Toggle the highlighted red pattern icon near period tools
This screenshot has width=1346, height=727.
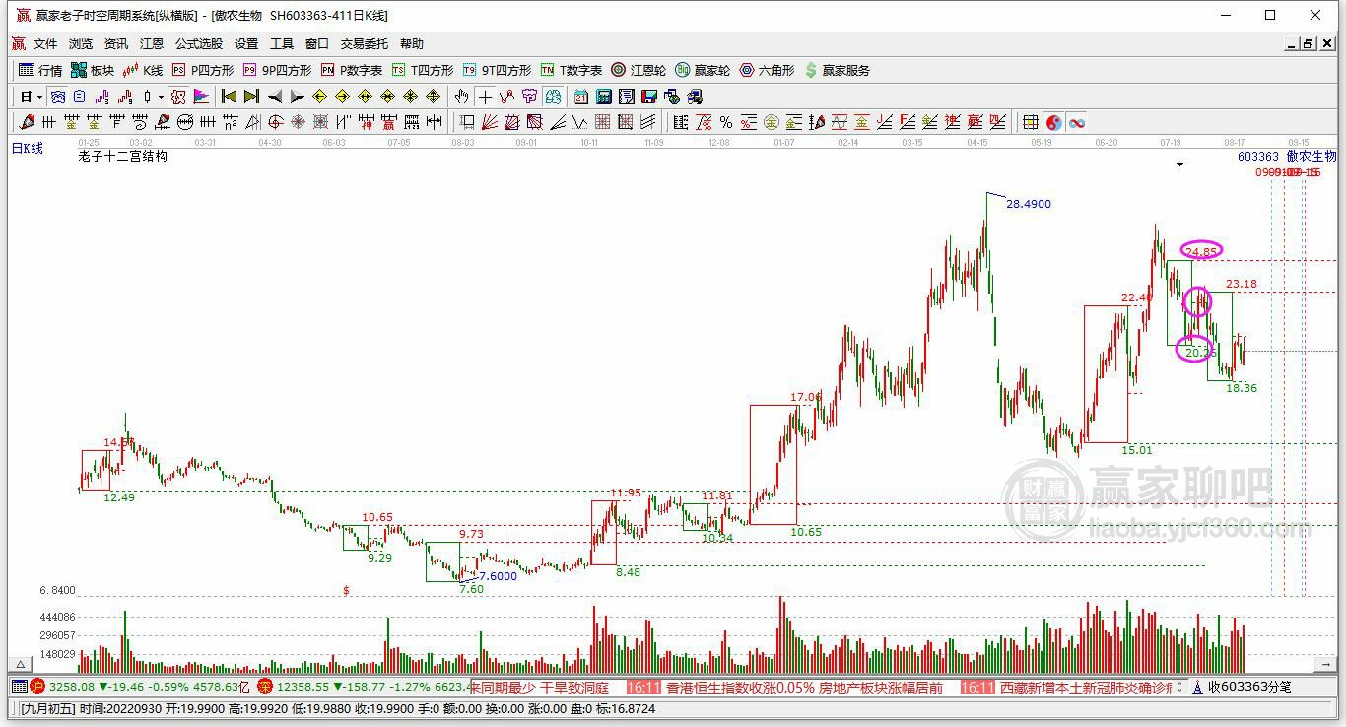click(x=178, y=97)
